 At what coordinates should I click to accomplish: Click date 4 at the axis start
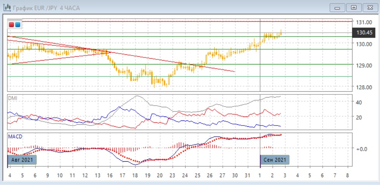pyautogui.click(x=10, y=175)
